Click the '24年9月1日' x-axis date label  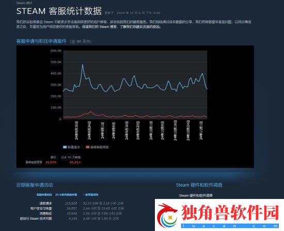tap(103, 130)
